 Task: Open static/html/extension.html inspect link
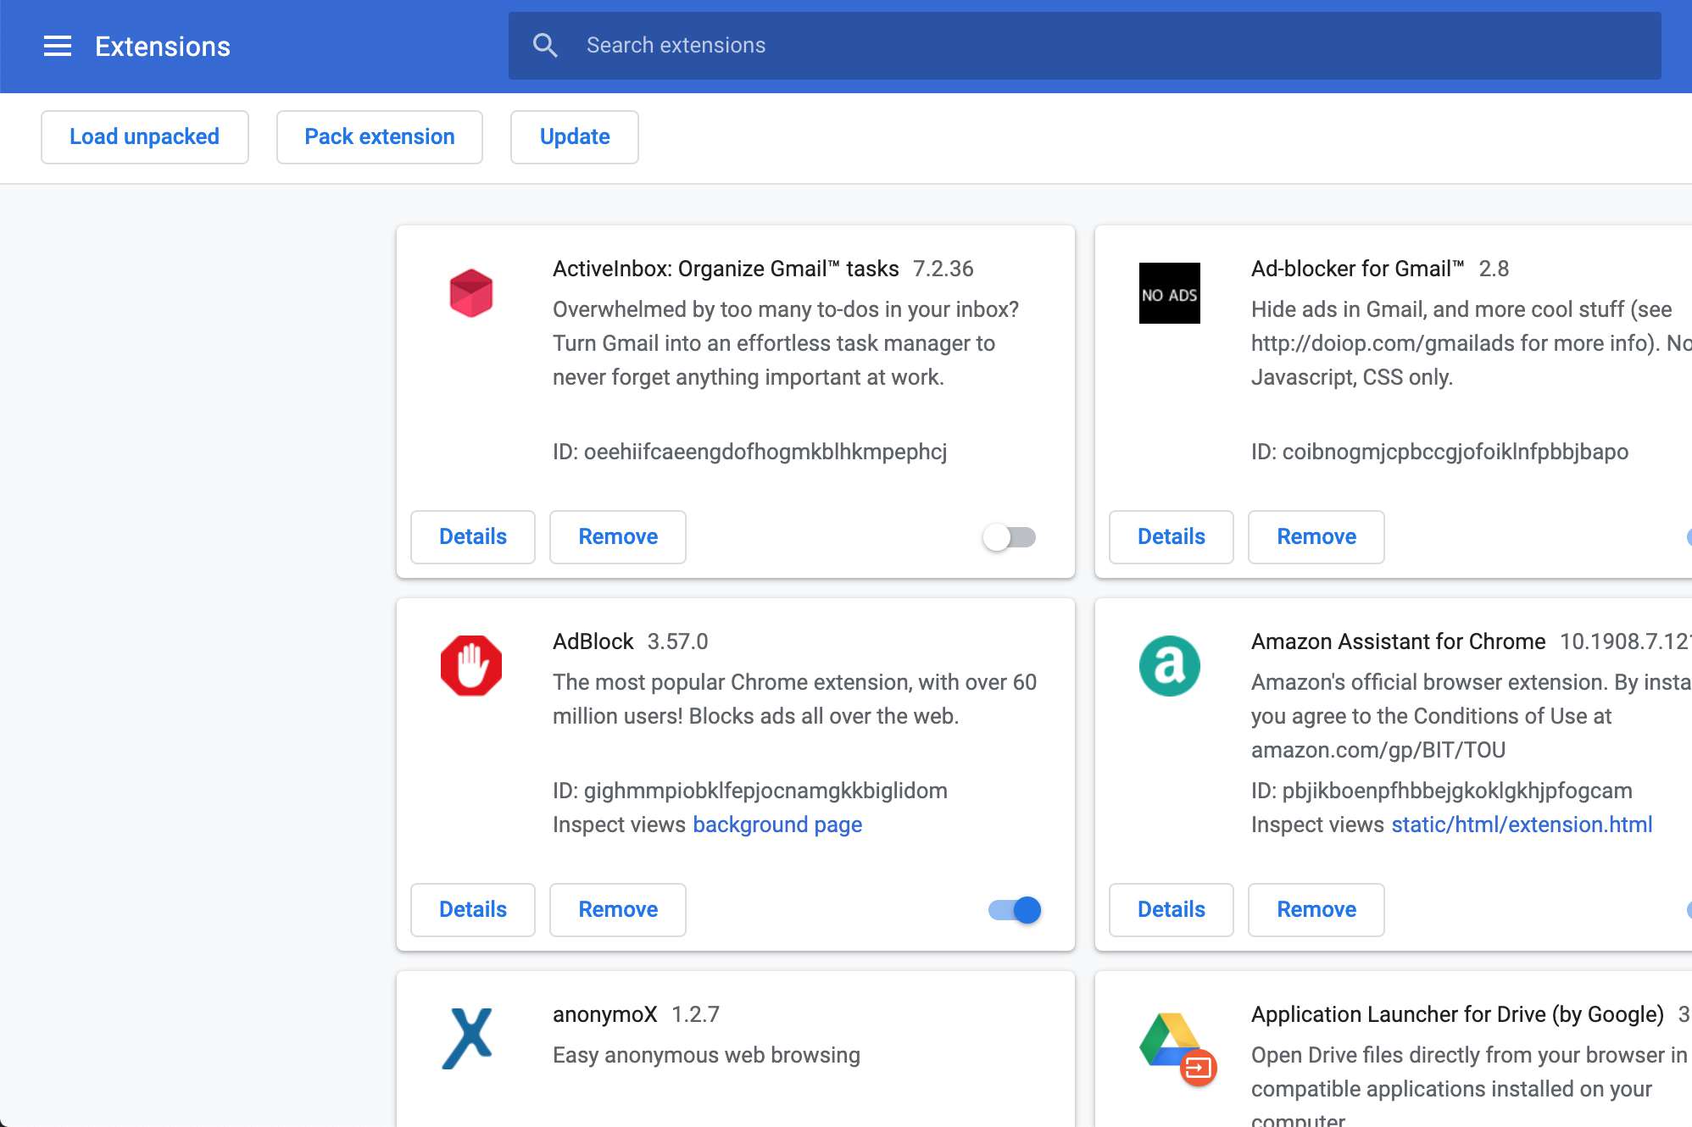[x=1522, y=825]
